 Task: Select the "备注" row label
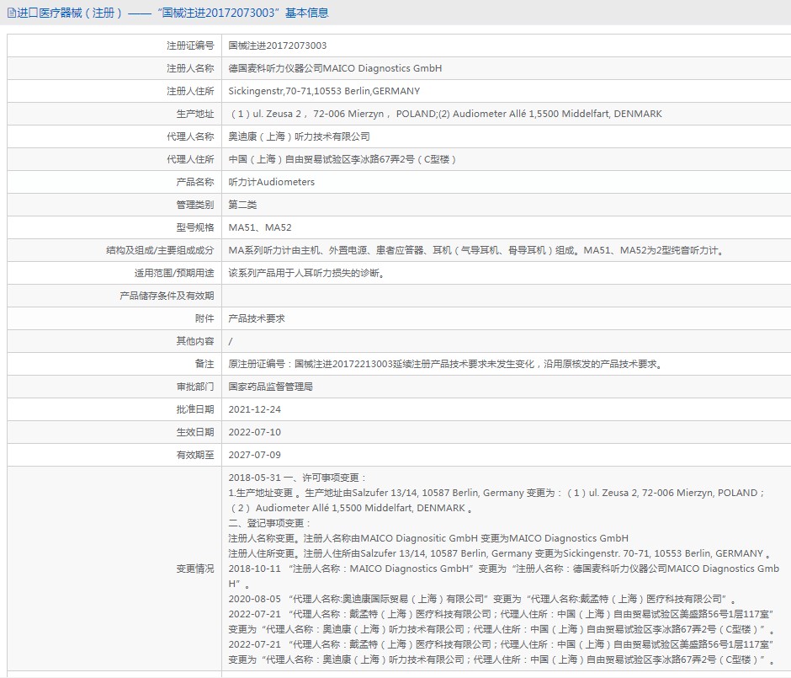point(204,364)
